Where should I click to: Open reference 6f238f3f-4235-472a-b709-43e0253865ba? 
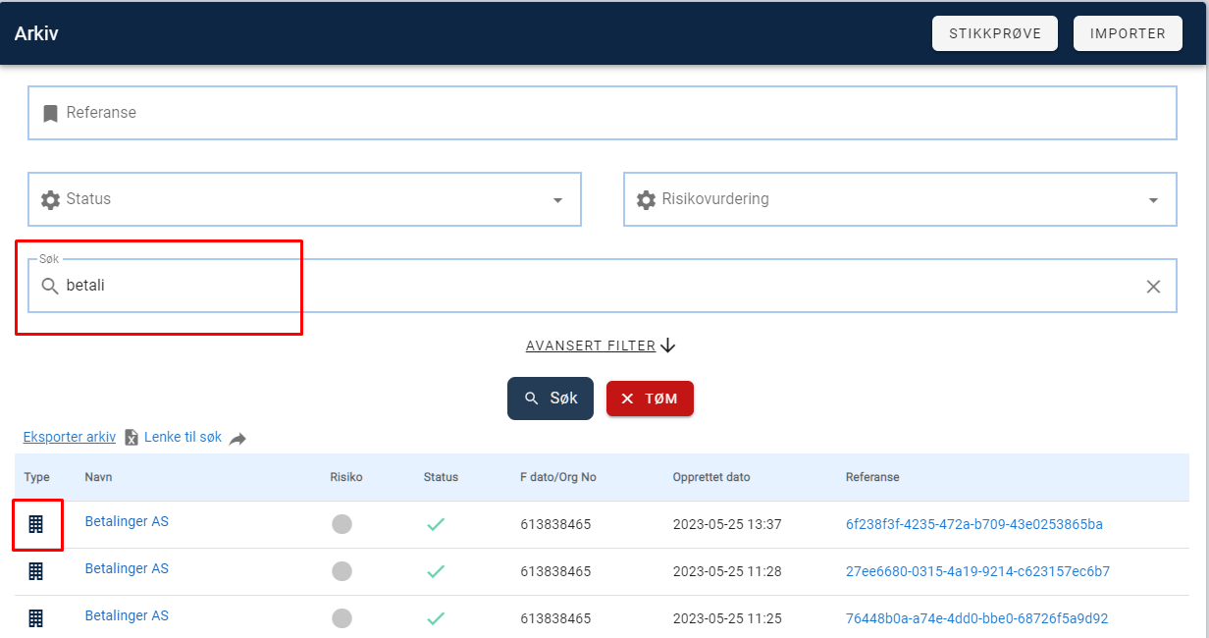(974, 524)
